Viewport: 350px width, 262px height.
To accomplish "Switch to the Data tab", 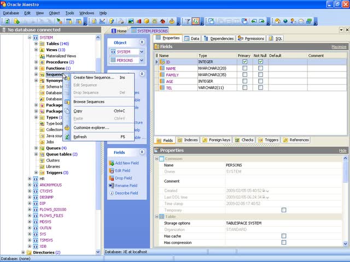I will click(x=192, y=39).
